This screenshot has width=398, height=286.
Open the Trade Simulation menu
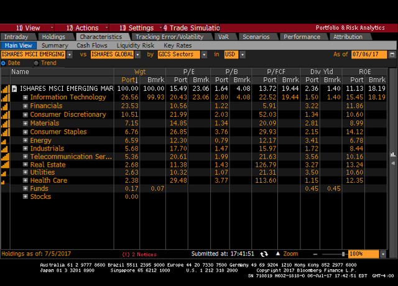(192, 27)
